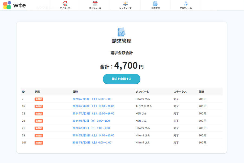
Task: Select the プロフィール menu label
Action: [185, 8]
